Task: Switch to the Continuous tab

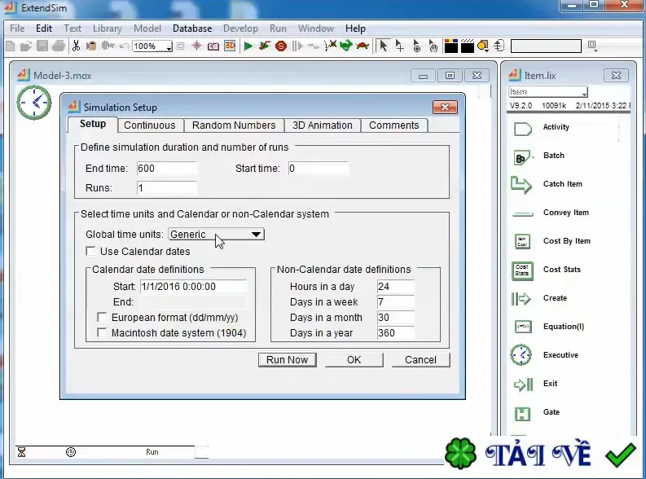Action: click(150, 125)
